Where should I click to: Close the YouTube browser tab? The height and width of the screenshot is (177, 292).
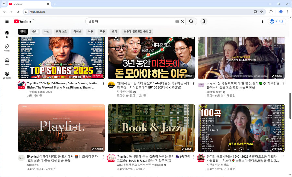pyautogui.click(x=48, y=4)
